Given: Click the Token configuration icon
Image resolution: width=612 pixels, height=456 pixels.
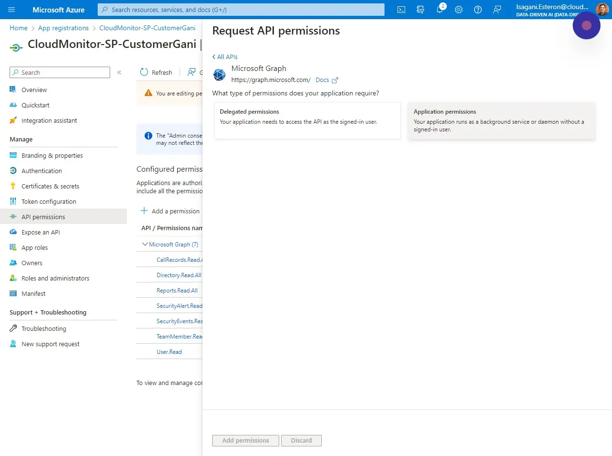Looking at the screenshot, I should coord(13,201).
